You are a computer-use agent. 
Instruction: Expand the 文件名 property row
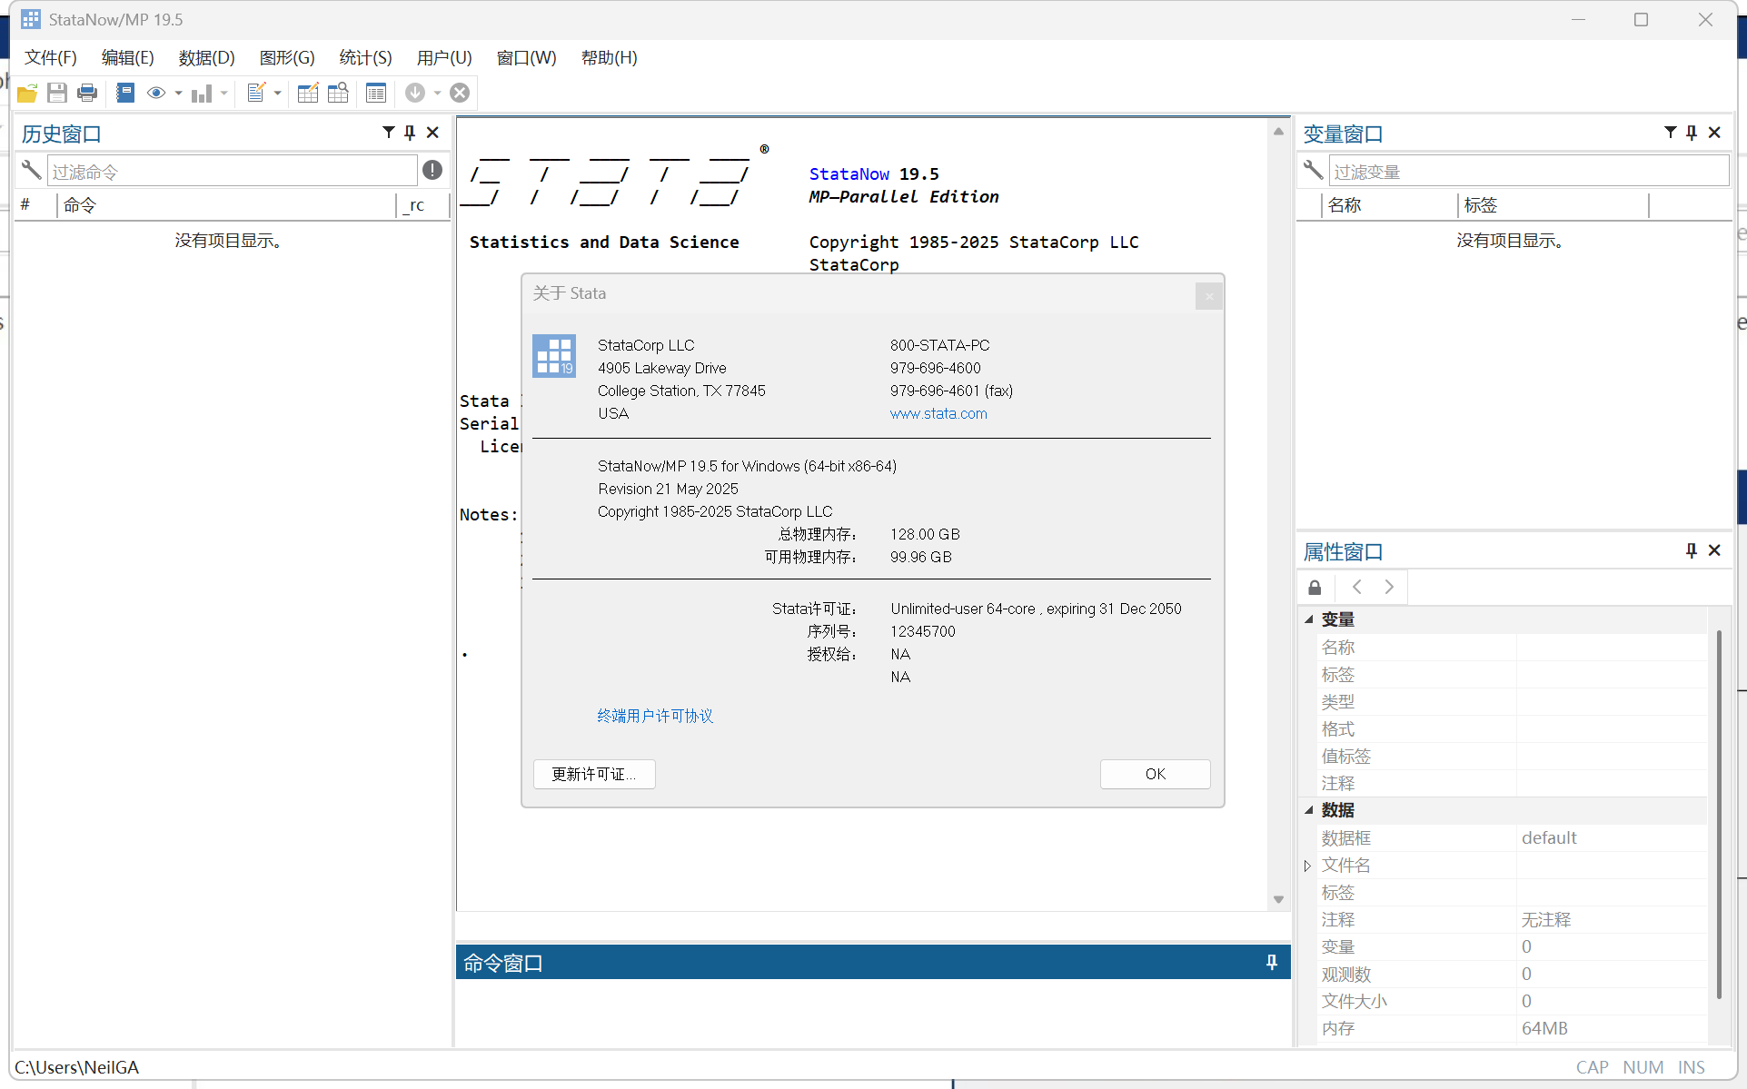tap(1307, 866)
